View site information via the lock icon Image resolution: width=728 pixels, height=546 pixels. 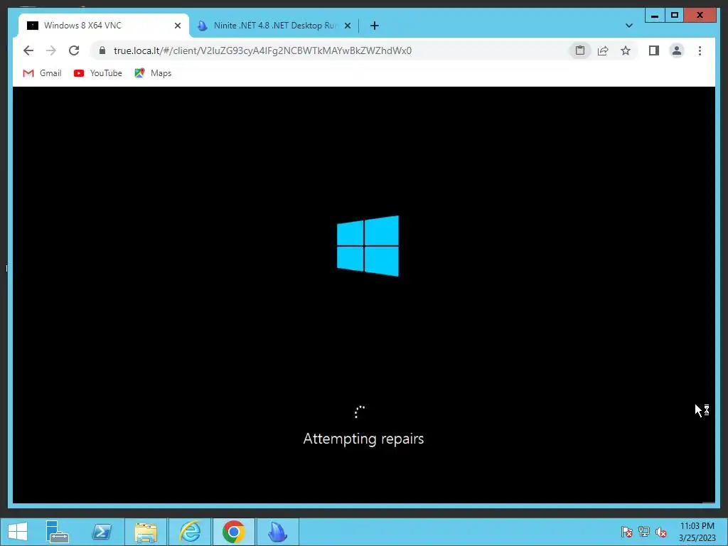click(x=102, y=50)
